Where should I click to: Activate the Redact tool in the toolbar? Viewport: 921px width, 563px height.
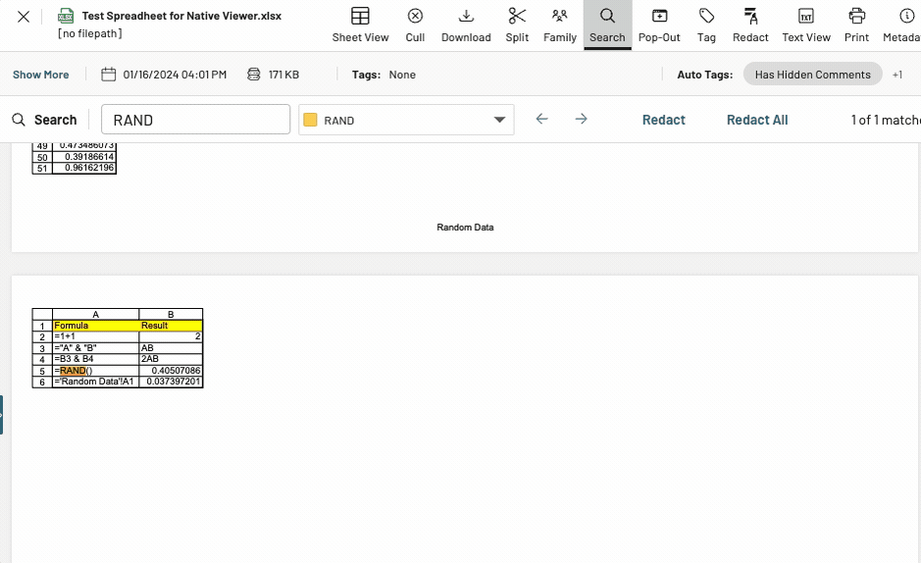pyautogui.click(x=750, y=26)
